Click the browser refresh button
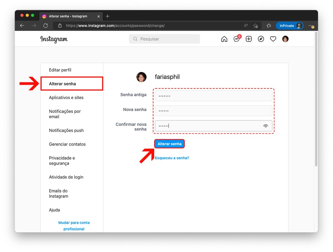Image resolution: width=333 pixels, height=252 pixels. [46, 26]
